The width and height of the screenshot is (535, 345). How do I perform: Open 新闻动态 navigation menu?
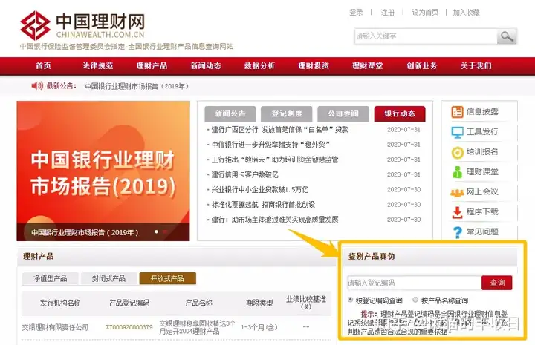point(206,66)
